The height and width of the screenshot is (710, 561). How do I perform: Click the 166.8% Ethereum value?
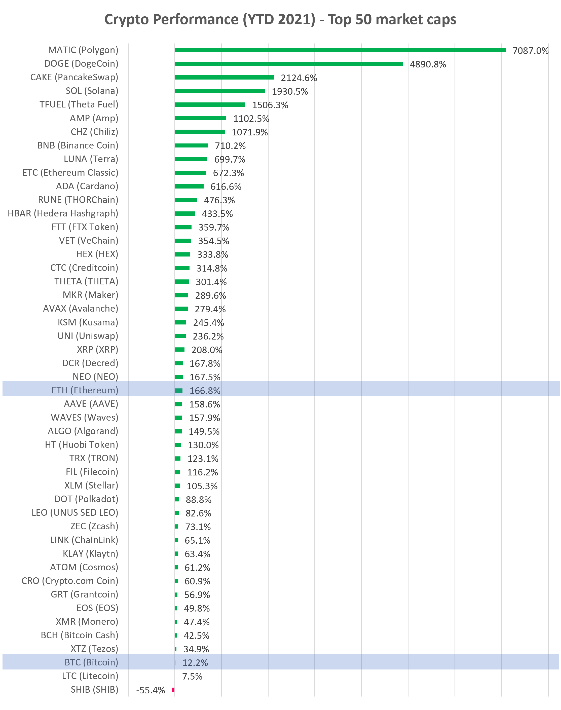click(205, 391)
